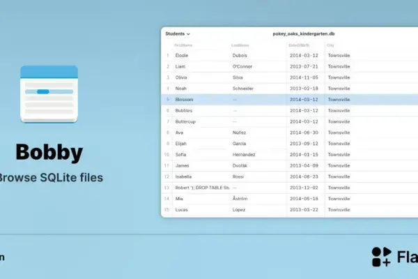Select the cell 'Silva'
Image resolution: width=418 pixels, height=279 pixels.
[x=238, y=77]
